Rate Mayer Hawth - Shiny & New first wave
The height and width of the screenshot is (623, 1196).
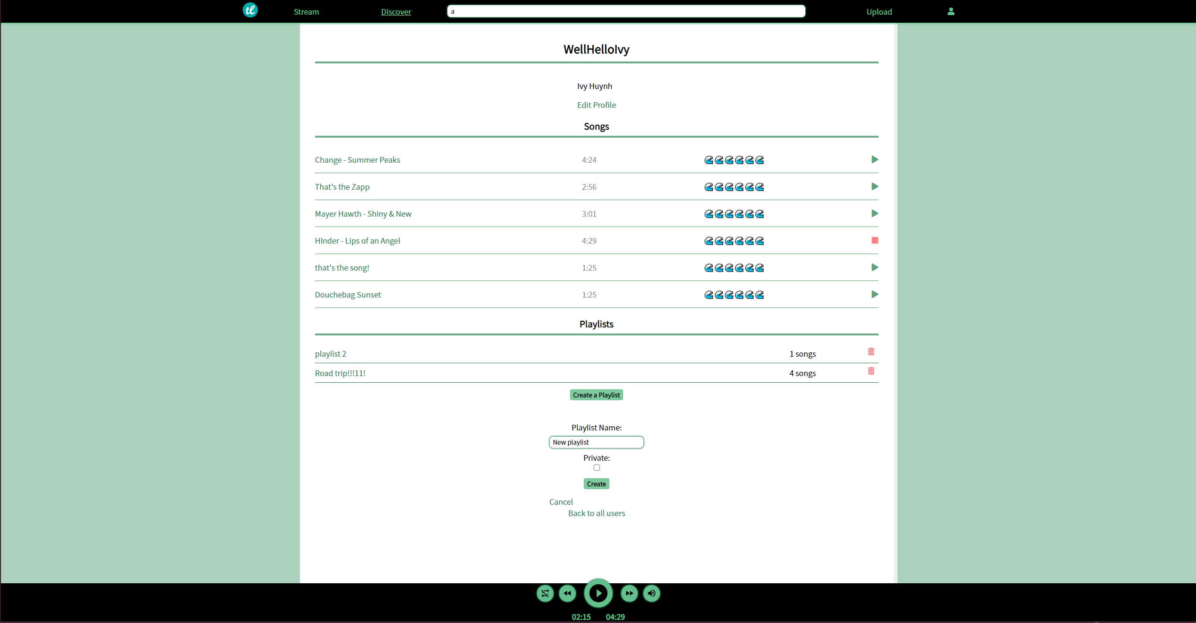[709, 214]
